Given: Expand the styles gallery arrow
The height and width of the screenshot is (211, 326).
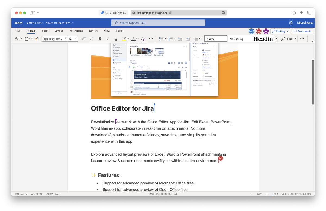Looking at the screenshot, I should 276,39.
